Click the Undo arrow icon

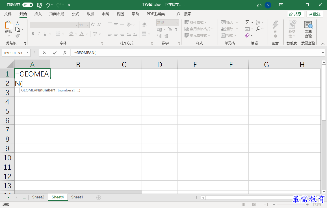pyautogui.click(x=48, y=5)
